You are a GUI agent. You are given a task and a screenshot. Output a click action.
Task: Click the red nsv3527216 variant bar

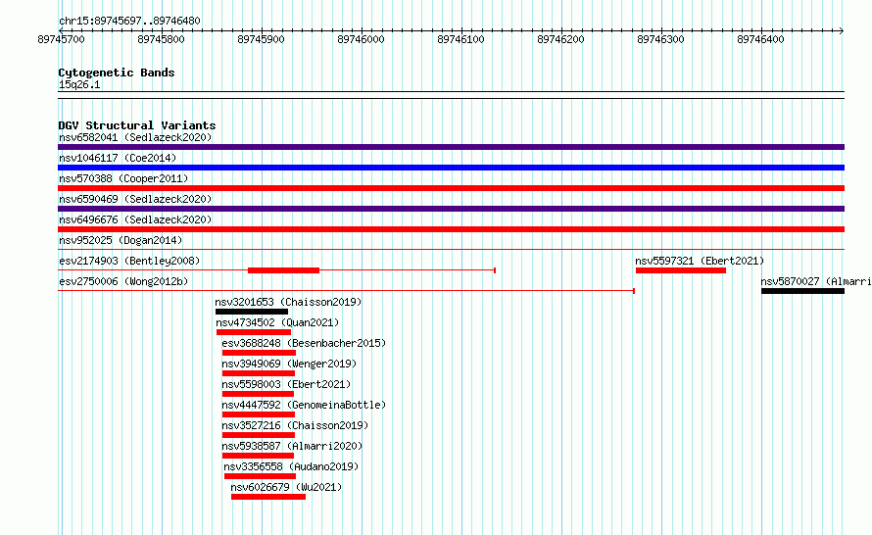259,435
